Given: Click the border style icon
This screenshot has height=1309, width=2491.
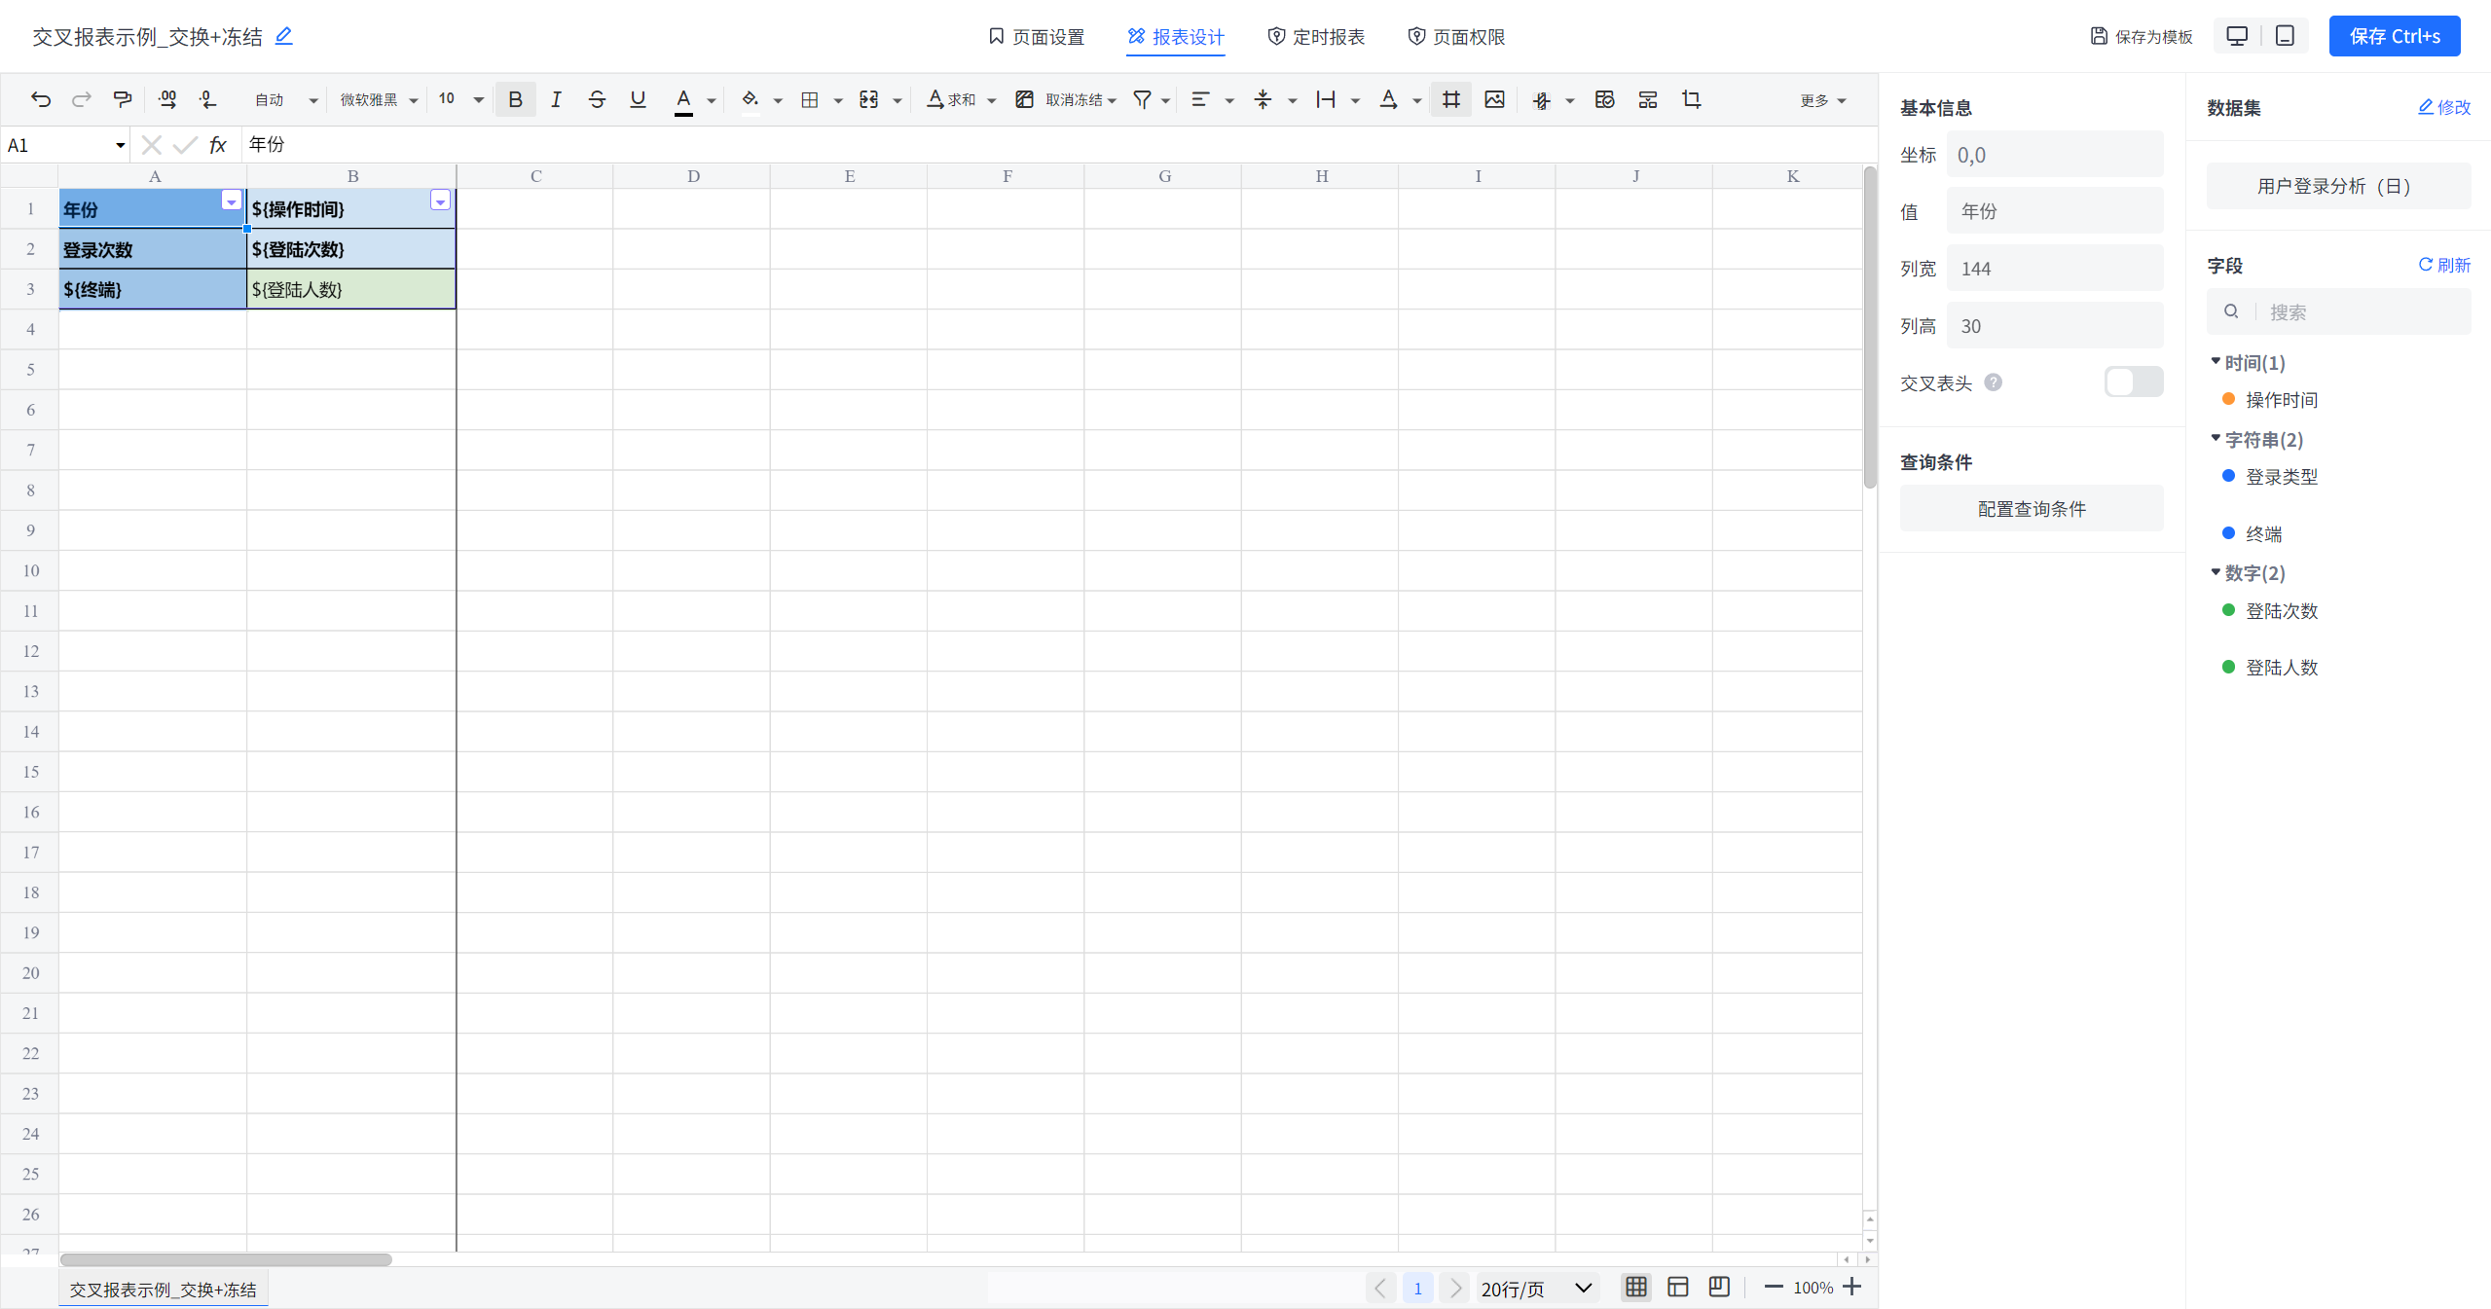Looking at the screenshot, I should (811, 100).
